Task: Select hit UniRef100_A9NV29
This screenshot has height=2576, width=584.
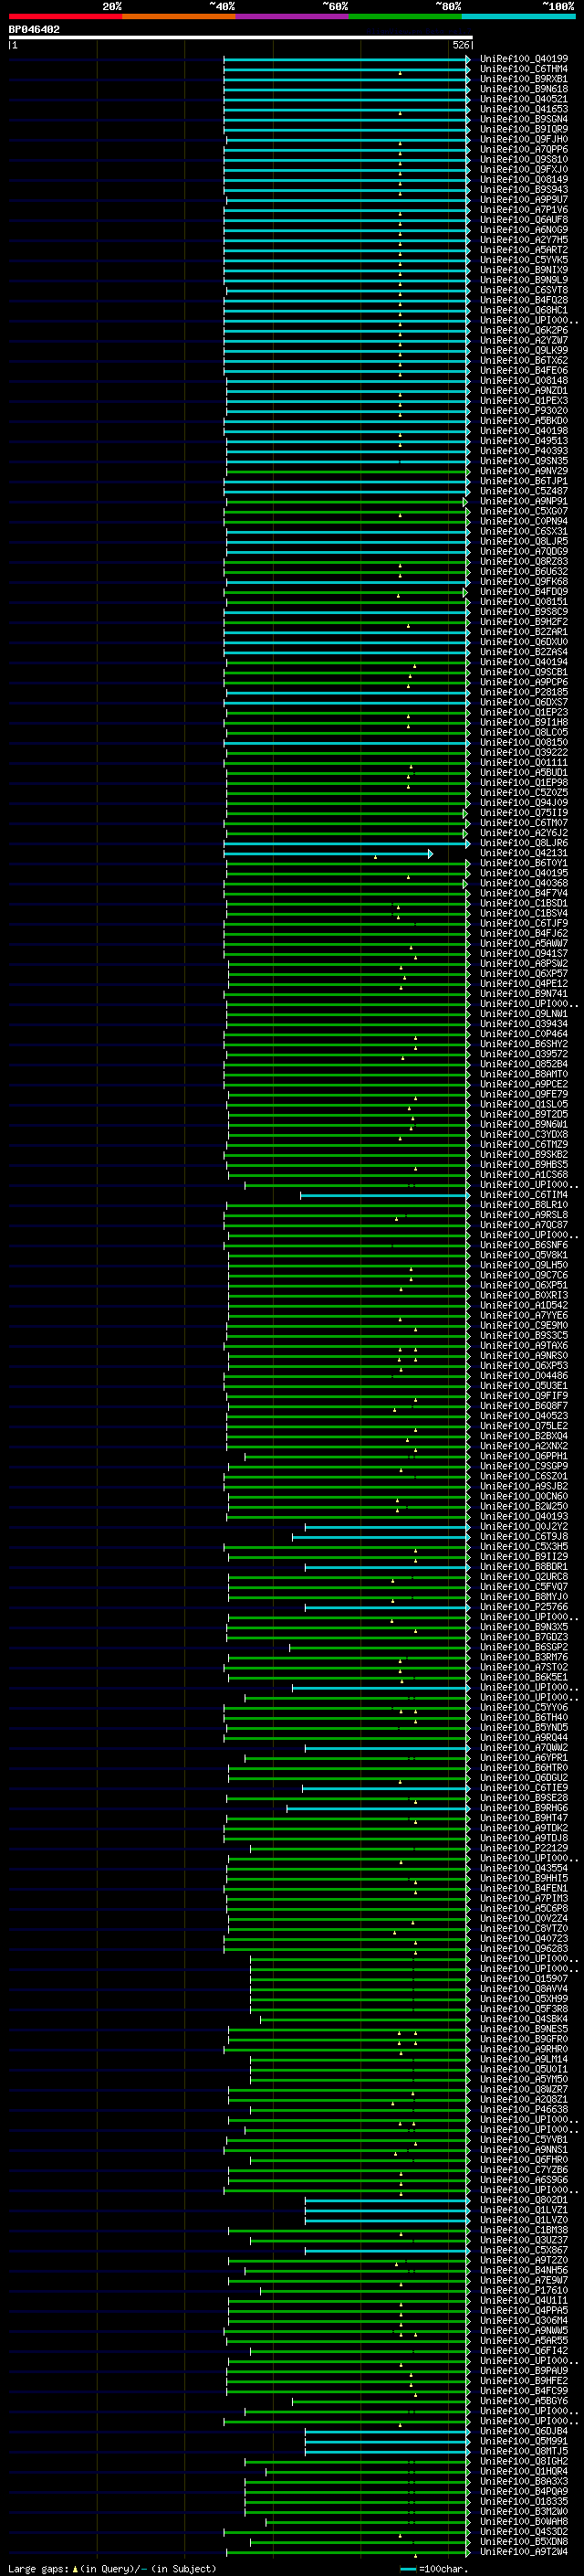Action: pos(524,471)
